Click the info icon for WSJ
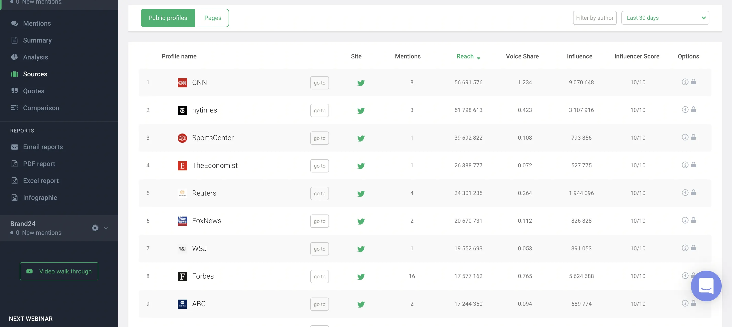Image resolution: width=732 pixels, height=327 pixels. point(685,248)
